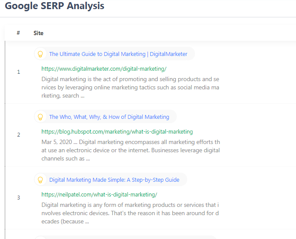
Task: Open "The Who, What, Why, & How" title link
Action: 109,117
